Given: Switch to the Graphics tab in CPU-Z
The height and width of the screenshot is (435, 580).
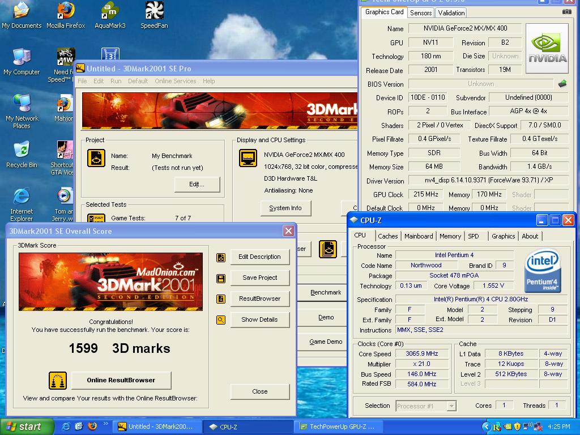Looking at the screenshot, I should 503,236.
